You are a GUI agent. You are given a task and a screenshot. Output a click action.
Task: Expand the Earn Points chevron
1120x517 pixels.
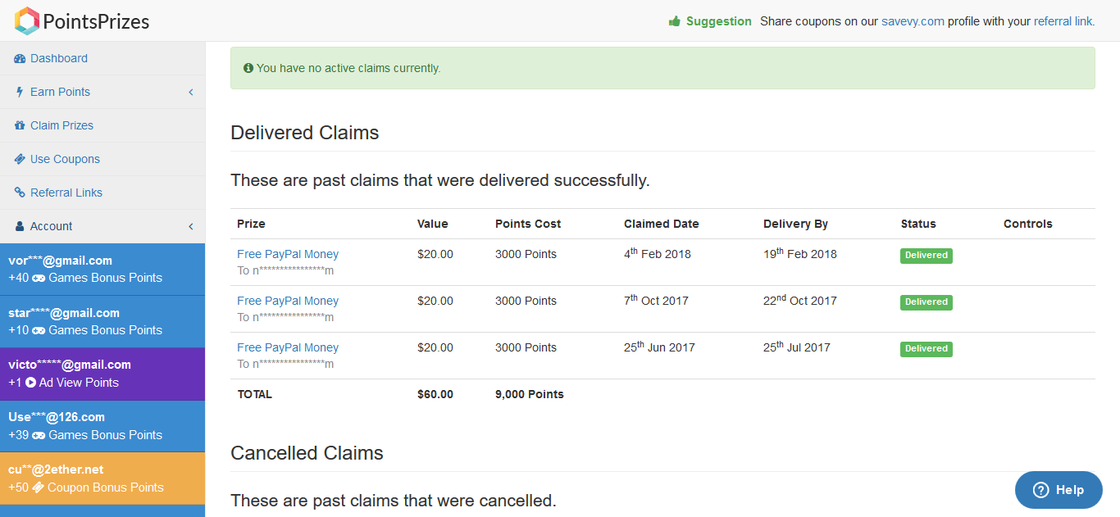[x=191, y=92]
